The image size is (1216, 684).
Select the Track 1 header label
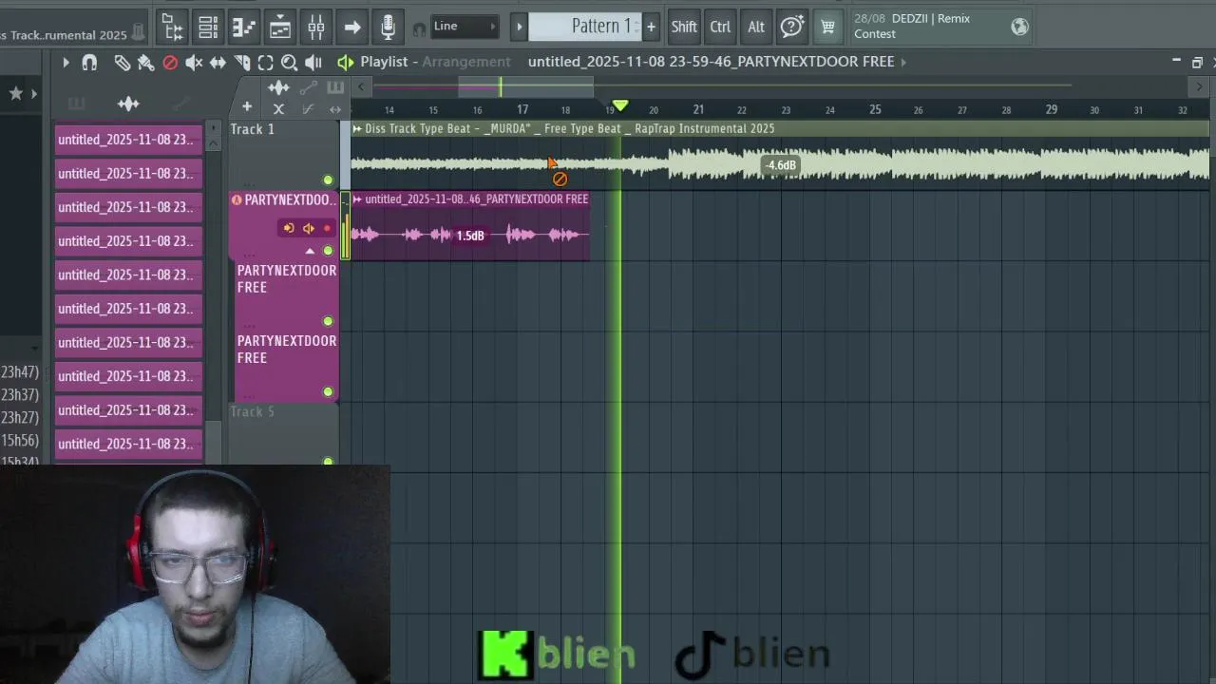[252, 129]
